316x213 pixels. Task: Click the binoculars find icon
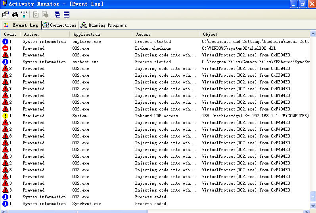click(15, 15)
